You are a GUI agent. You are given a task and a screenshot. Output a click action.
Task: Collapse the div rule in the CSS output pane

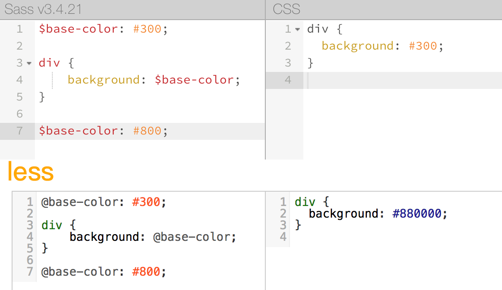(298, 29)
